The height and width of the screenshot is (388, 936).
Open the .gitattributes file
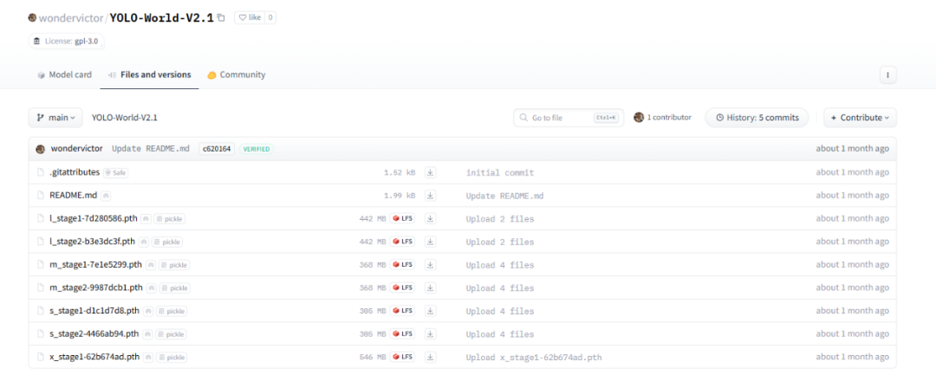pyautogui.click(x=75, y=172)
